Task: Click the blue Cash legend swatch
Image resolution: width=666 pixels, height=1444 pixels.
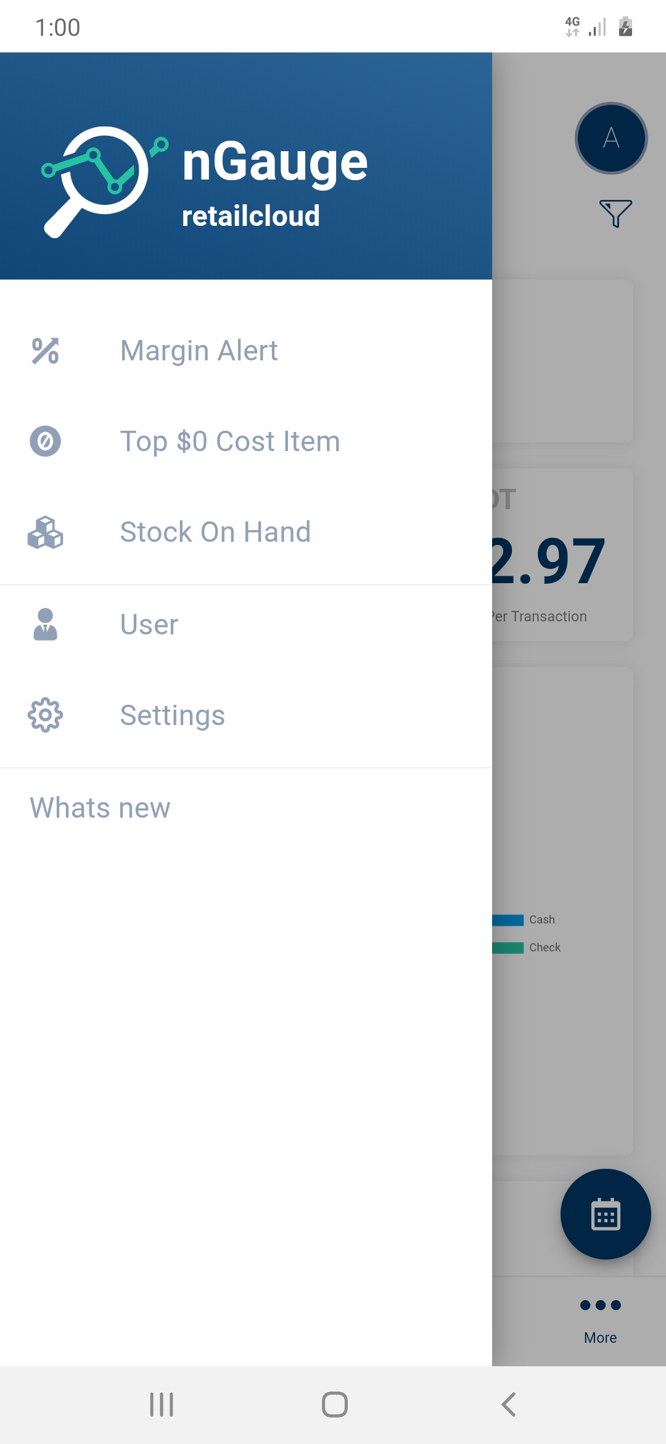Action: [x=509, y=920]
